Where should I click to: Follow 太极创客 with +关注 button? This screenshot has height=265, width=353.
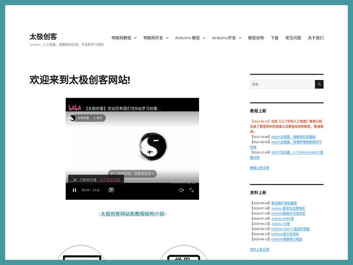tap(98, 118)
